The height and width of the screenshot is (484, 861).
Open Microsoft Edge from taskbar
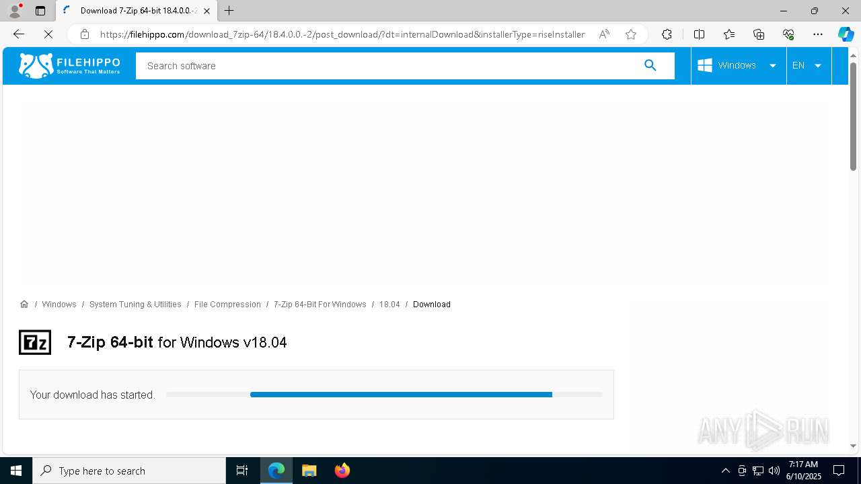[x=276, y=471]
